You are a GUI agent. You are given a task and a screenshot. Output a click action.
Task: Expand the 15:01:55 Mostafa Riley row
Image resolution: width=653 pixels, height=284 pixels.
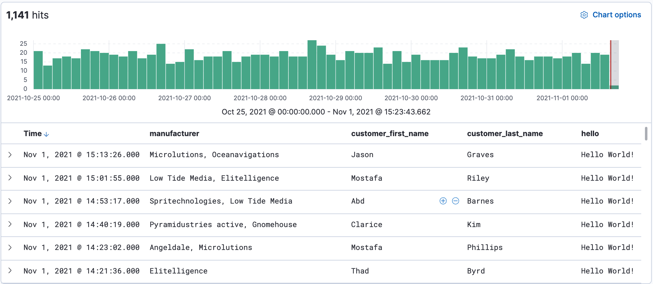point(10,178)
